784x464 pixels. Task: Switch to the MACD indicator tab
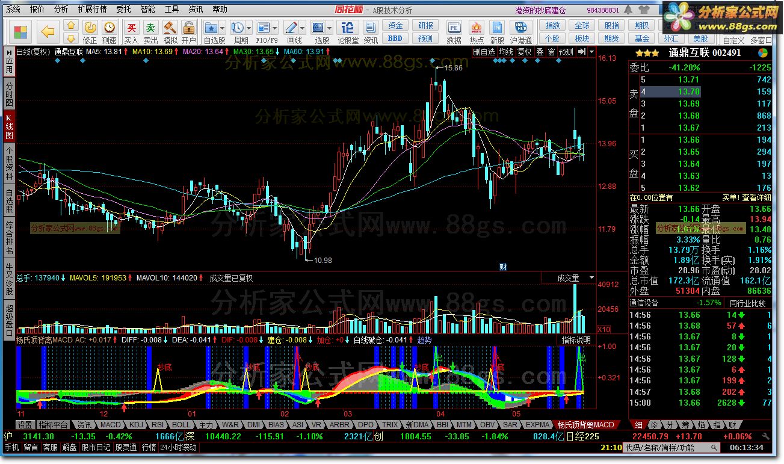pos(111,425)
